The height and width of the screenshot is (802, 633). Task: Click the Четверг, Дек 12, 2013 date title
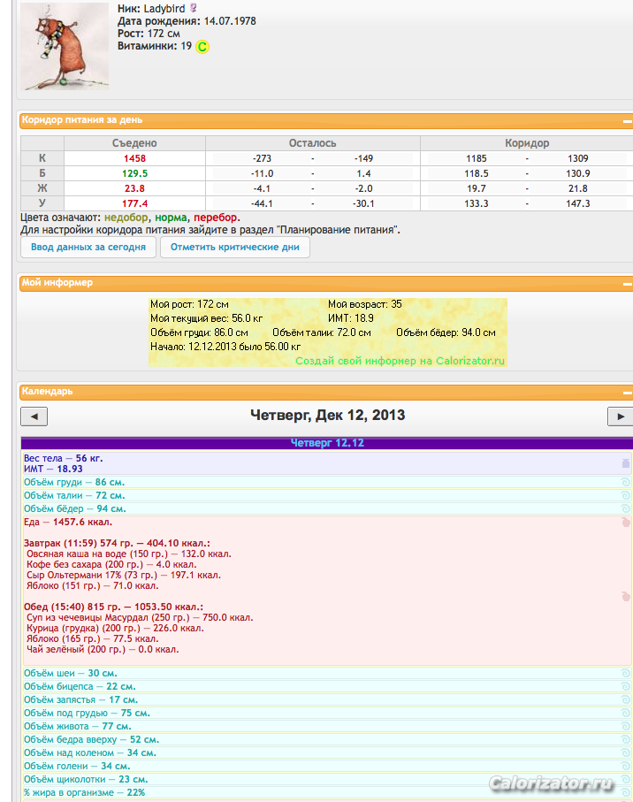(327, 415)
